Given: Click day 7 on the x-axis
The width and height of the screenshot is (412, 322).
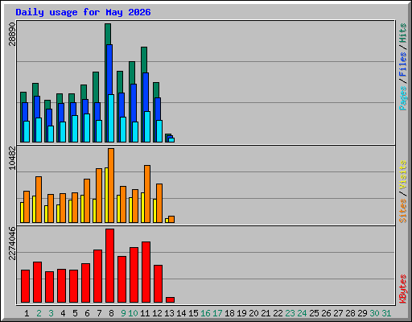Looking at the screenshot, I should pyautogui.click(x=99, y=313).
